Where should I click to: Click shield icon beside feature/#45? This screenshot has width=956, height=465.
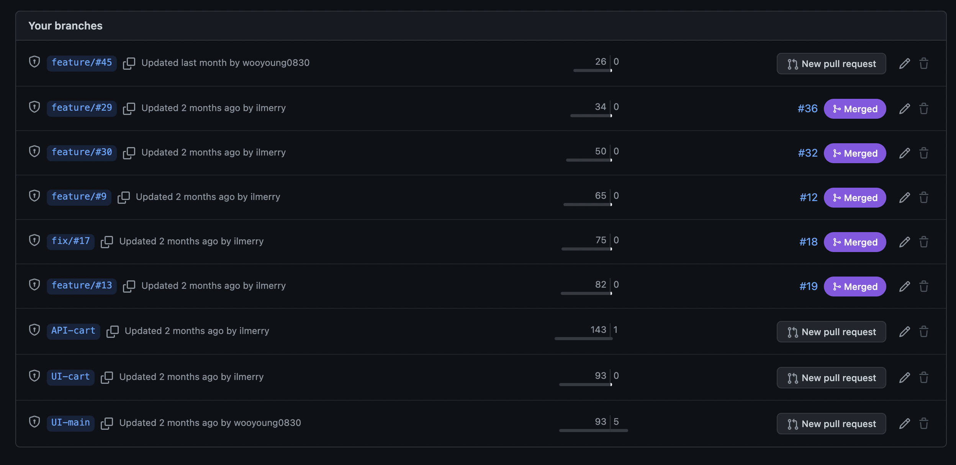pyautogui.click(x=34, y=62)
